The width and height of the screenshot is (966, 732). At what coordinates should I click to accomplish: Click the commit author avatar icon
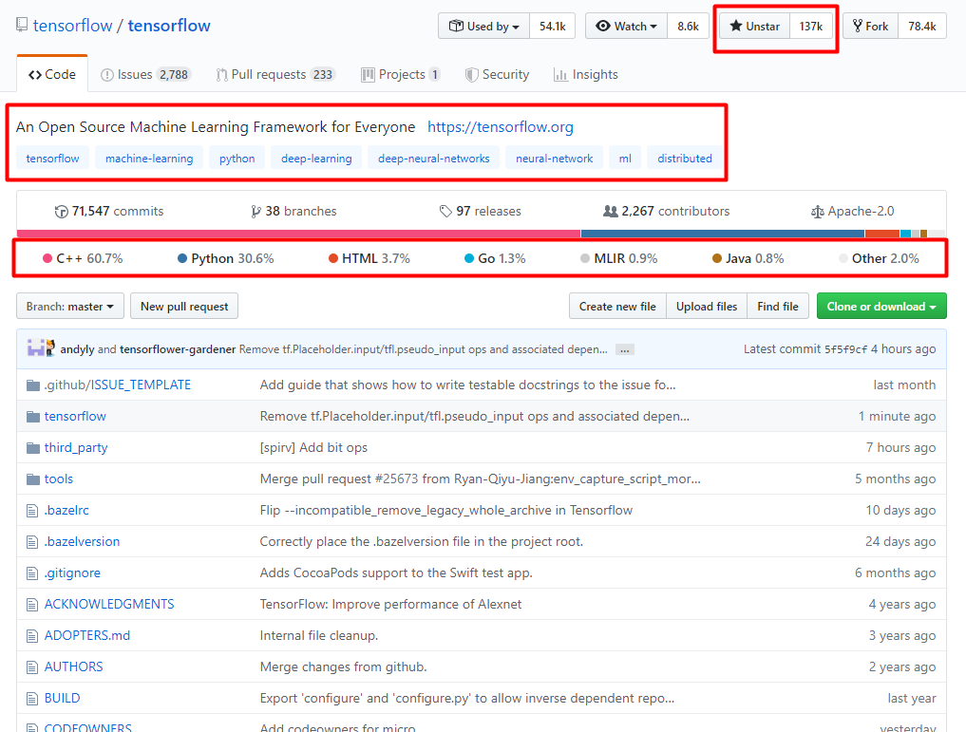tap(41, 347)
